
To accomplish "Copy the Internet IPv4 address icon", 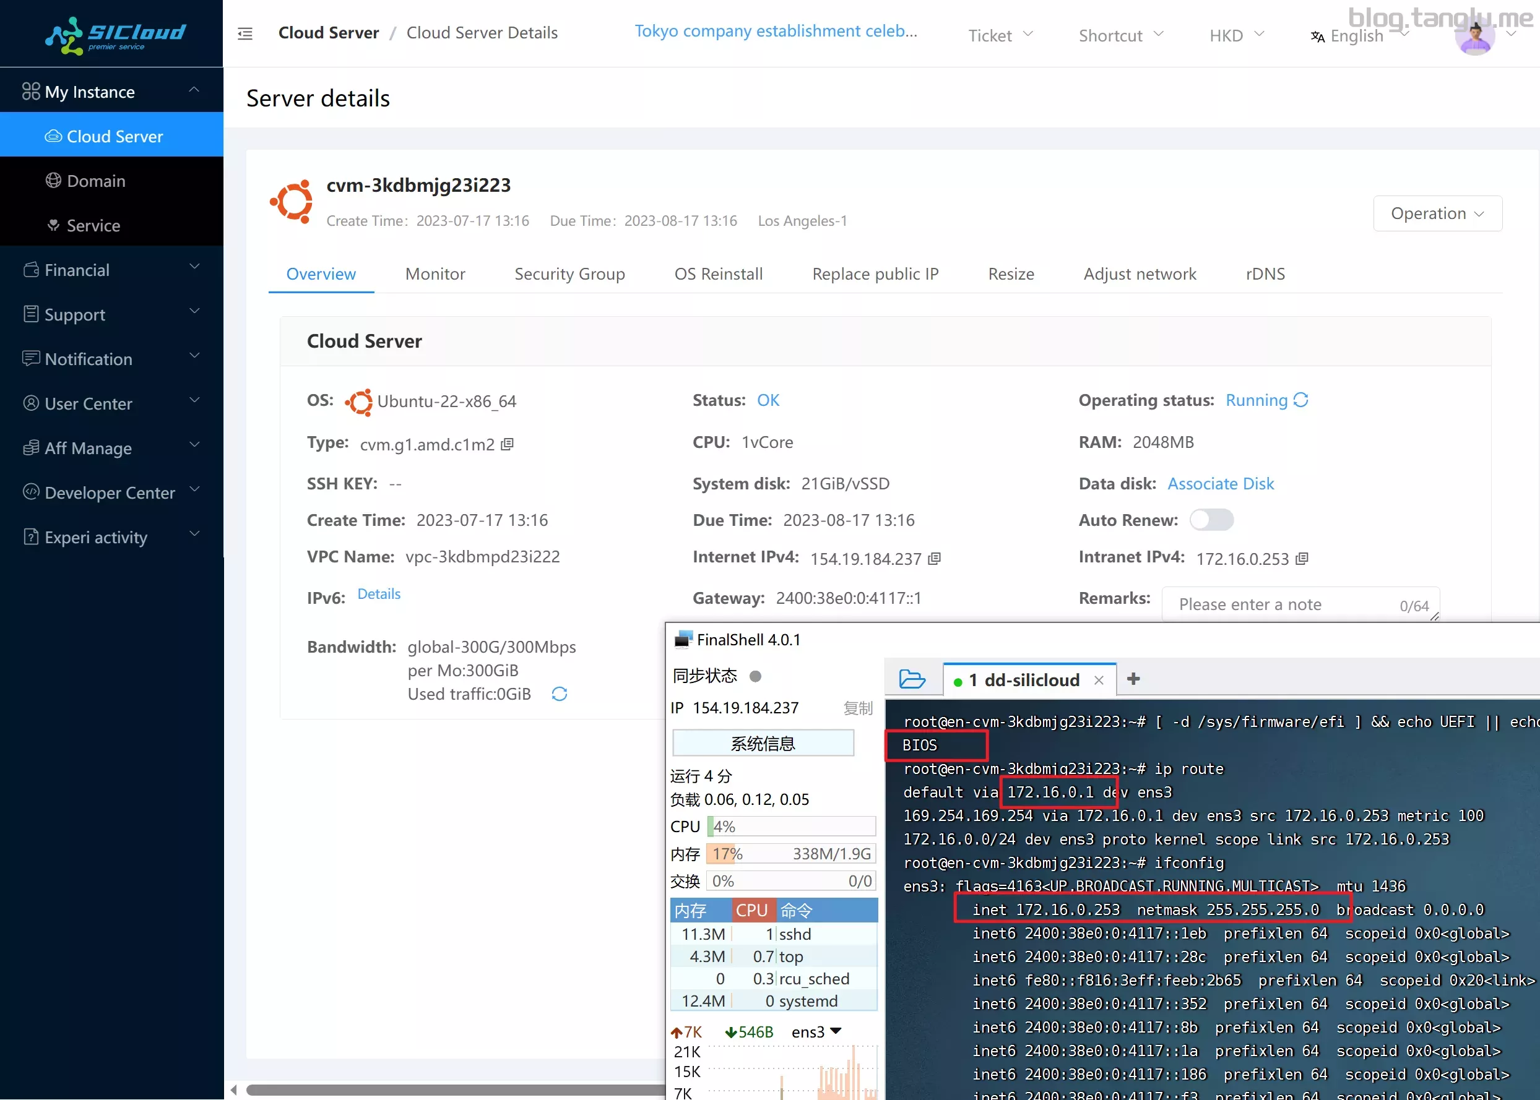I will [934, 559].
